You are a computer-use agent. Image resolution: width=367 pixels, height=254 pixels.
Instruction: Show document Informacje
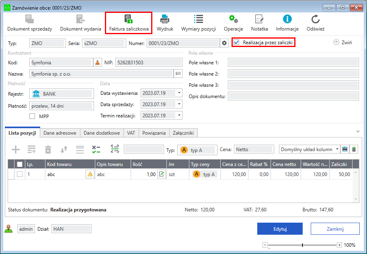coord(287,19)
